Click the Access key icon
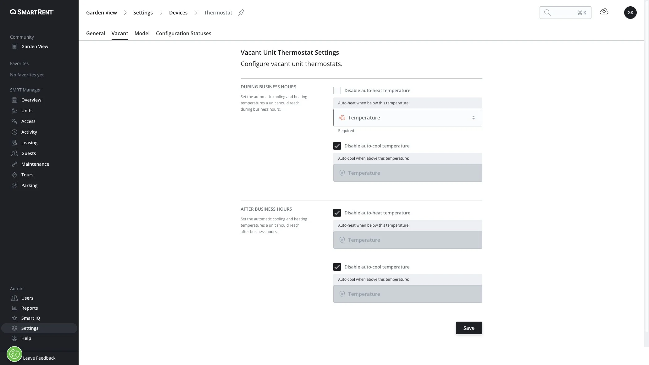 14,121
